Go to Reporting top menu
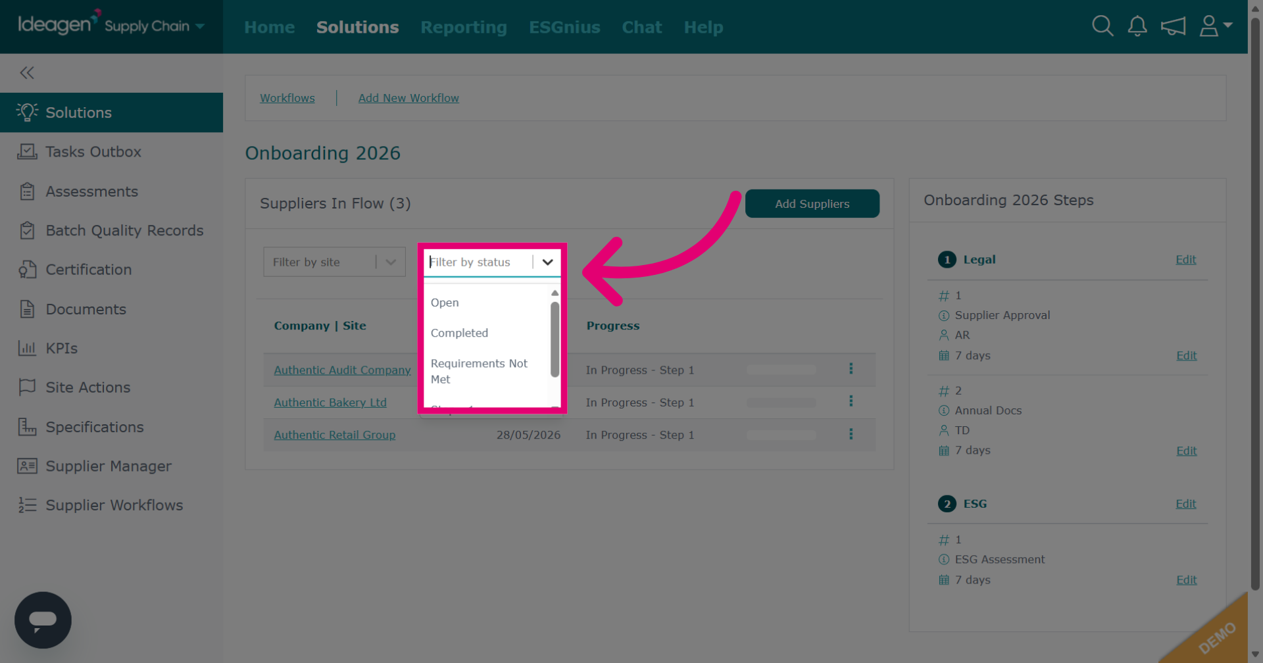This screenshot has width=1263, height=663. click(x=464, y=27)
